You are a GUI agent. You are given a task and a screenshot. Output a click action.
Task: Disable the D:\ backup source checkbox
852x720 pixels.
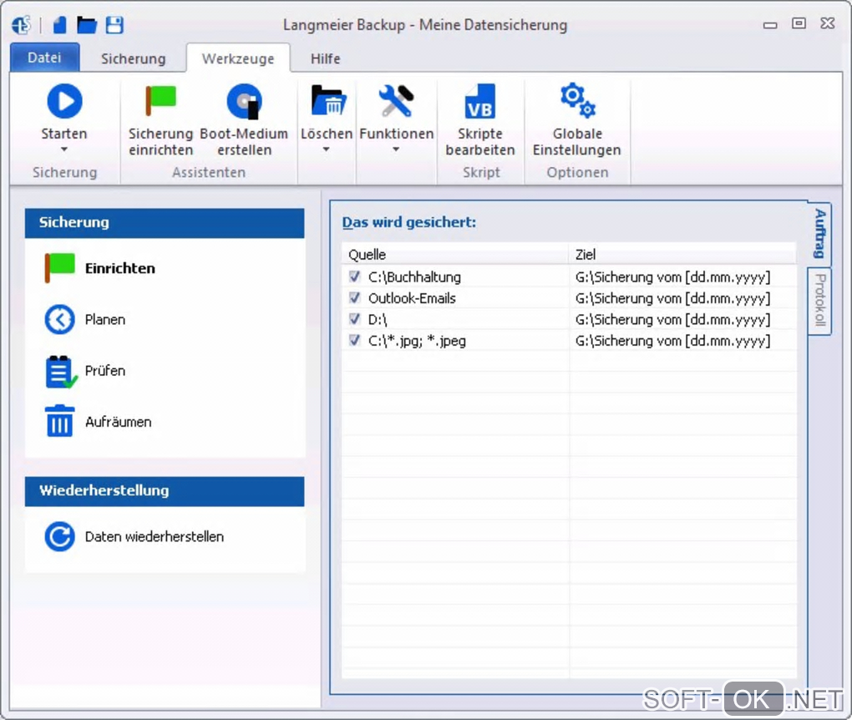[x=355, y=319]
